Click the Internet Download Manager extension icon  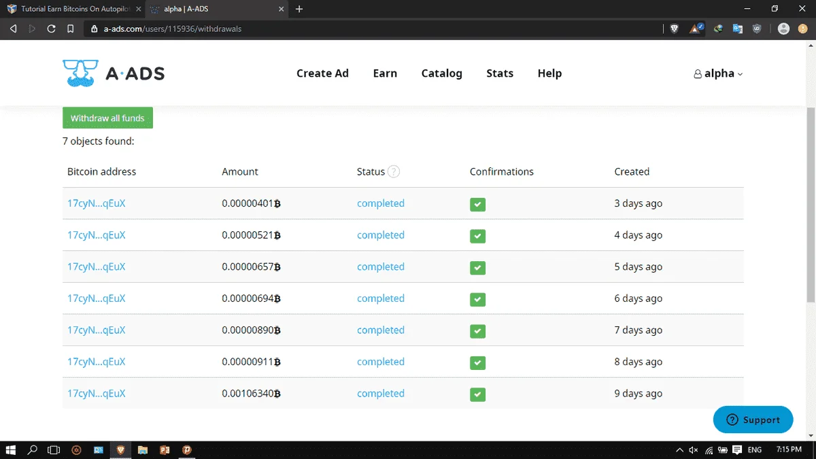[719, 29]
